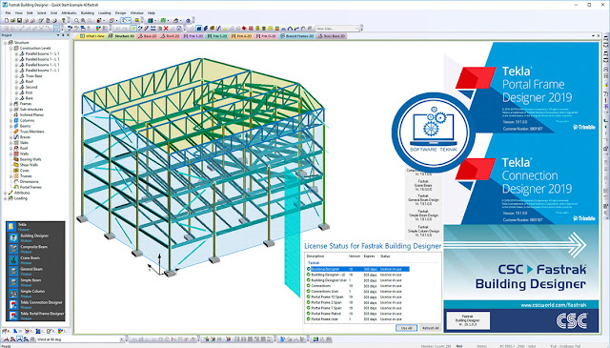This screenshot has height=348, width=610.
Task: Select the Connections User license row
Action: [358, 291]
